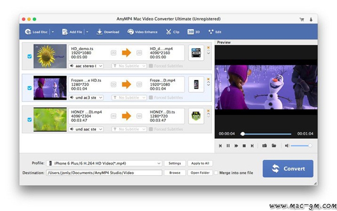Click the iPhone output profile icon
This screenshot has height=211, width=337.
196,84
